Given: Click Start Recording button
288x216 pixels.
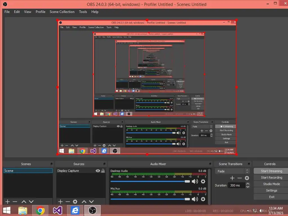Looking at the screenshot, I should point(271,177).
